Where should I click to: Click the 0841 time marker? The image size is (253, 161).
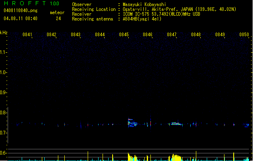pos(27,35)
